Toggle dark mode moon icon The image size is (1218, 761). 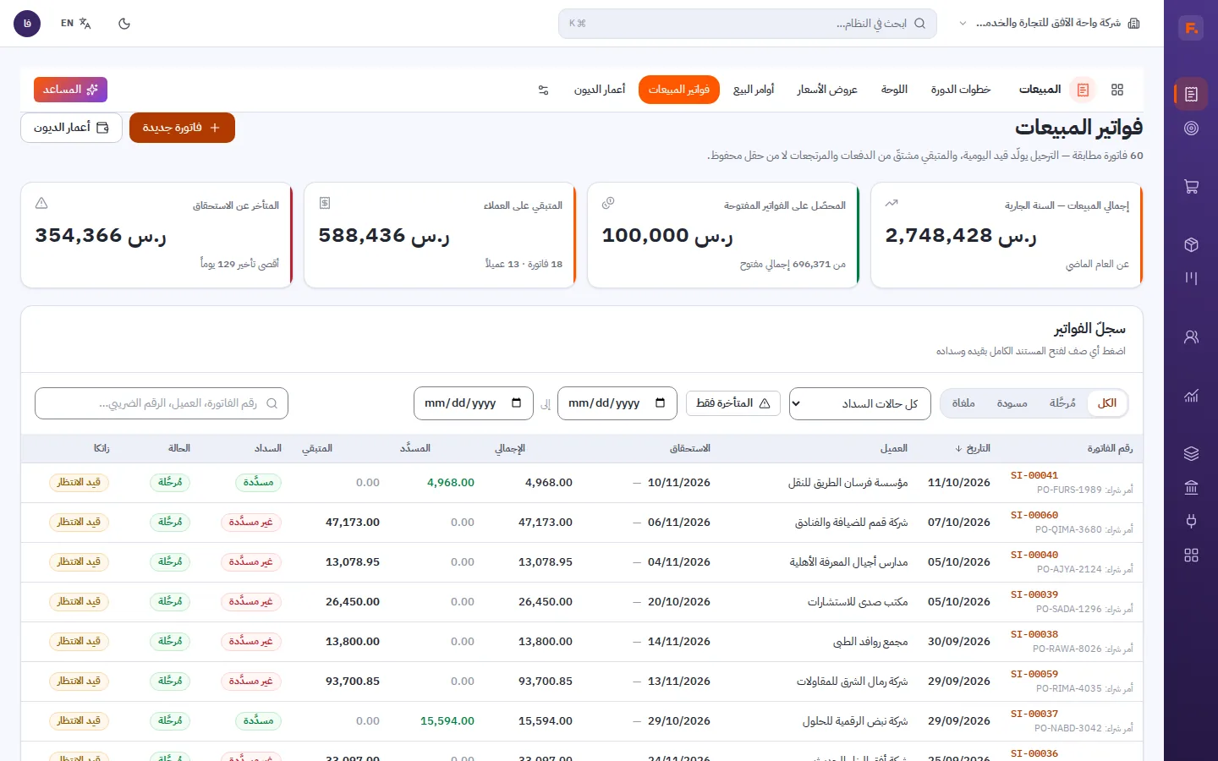pyautogui.click(x=124, y=24)
